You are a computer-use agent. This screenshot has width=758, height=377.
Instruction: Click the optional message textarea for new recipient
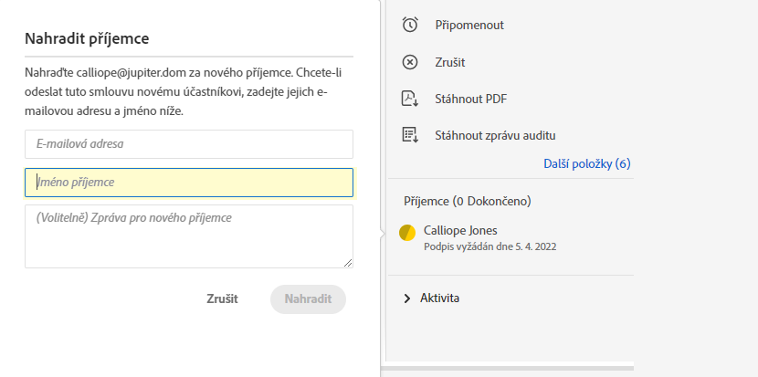pos(189,236)
